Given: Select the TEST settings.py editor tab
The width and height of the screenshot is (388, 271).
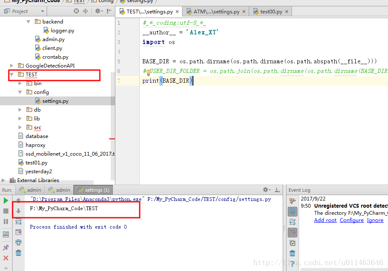Looking at the screenshot, I should [149, 12].
